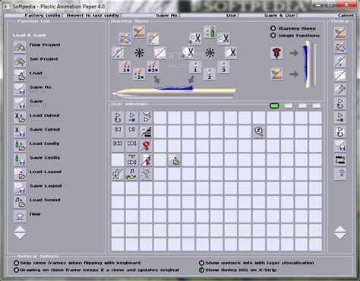Click the Factory config button
The height and width of the screenshot is (281, 360).
pos(33,15)
